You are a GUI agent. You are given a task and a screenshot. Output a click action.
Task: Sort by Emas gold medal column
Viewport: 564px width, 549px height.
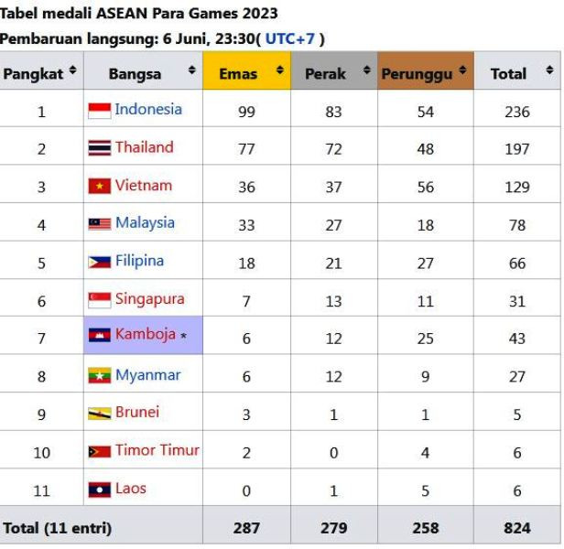(x=280, y=70)
